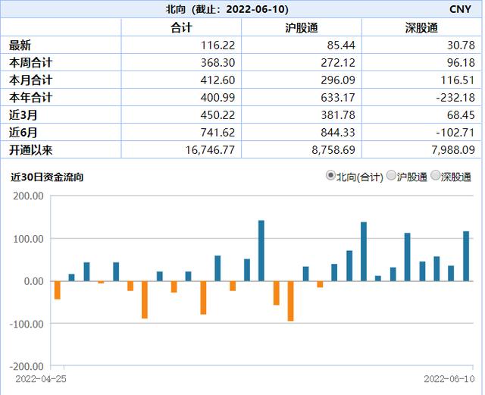Image resolution: width=485 pixels, height=395 pixels.
Task: Click the value 450.22
Action: [x=217, y=115]
